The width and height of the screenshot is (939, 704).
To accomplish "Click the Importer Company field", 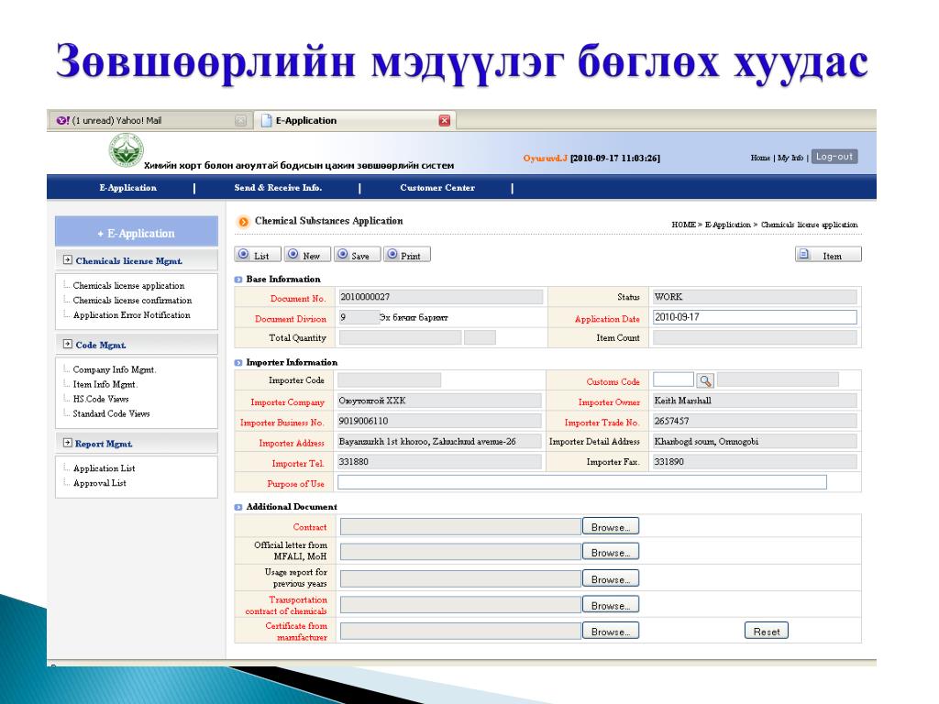I will tap(439, 401).
